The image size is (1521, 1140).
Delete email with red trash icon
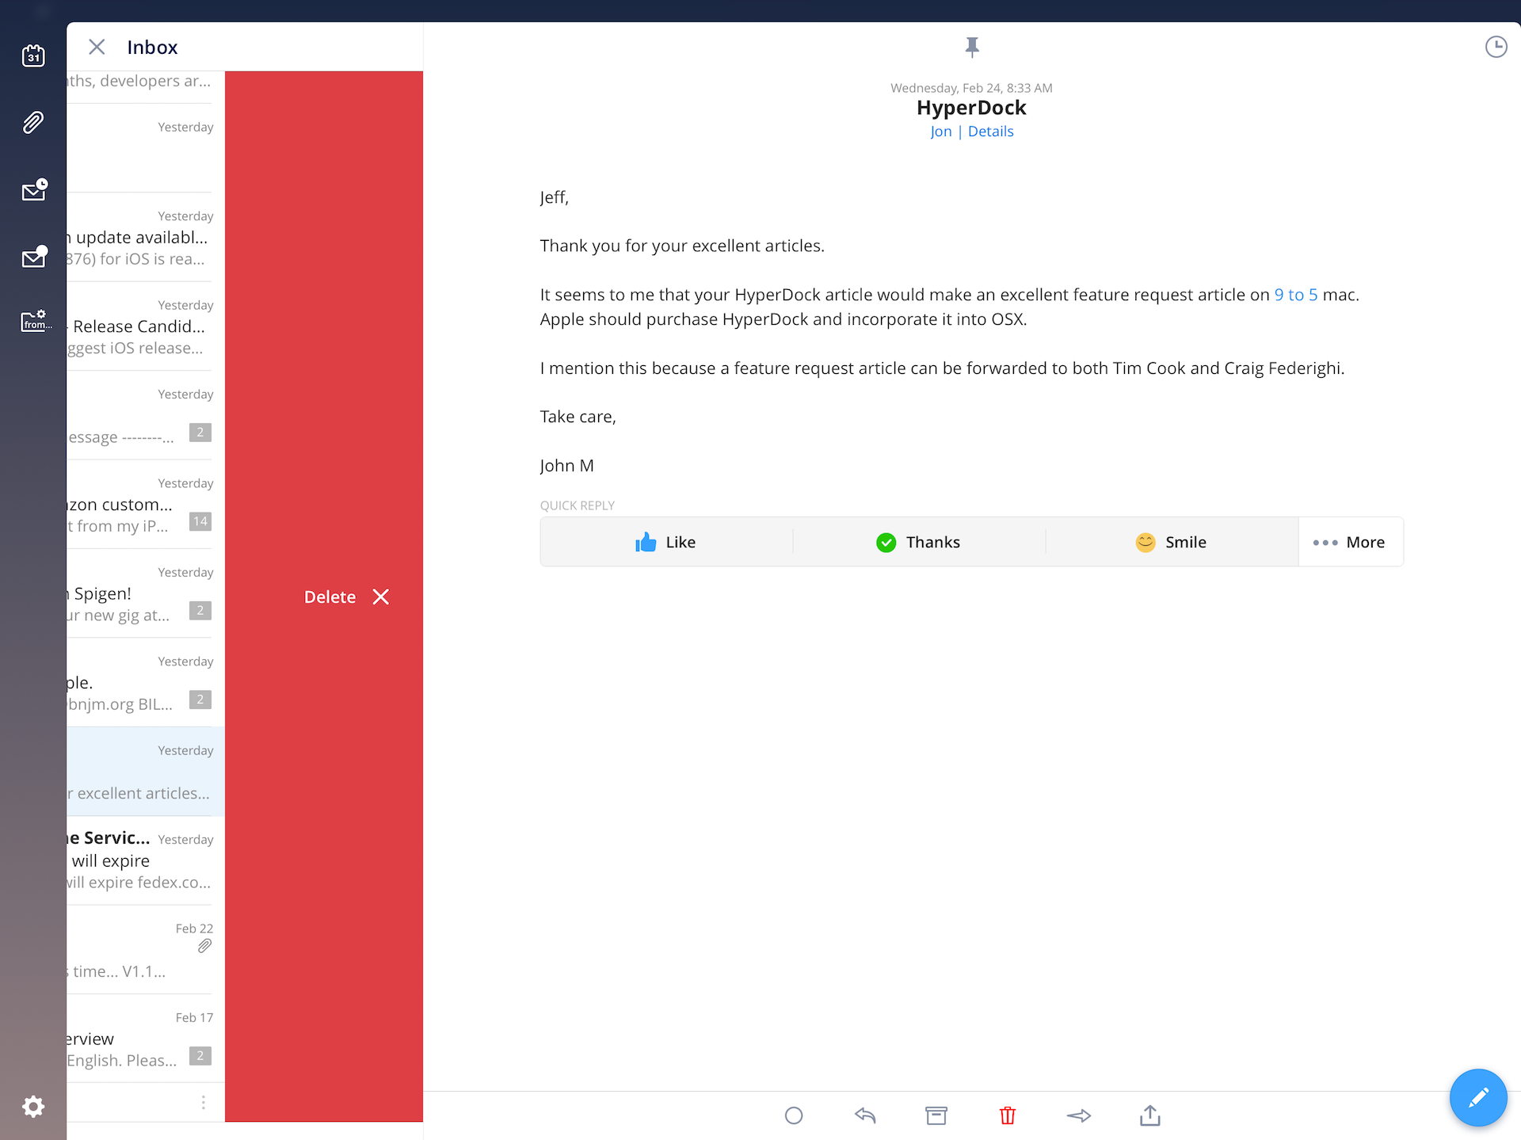click(1007, 1115)
